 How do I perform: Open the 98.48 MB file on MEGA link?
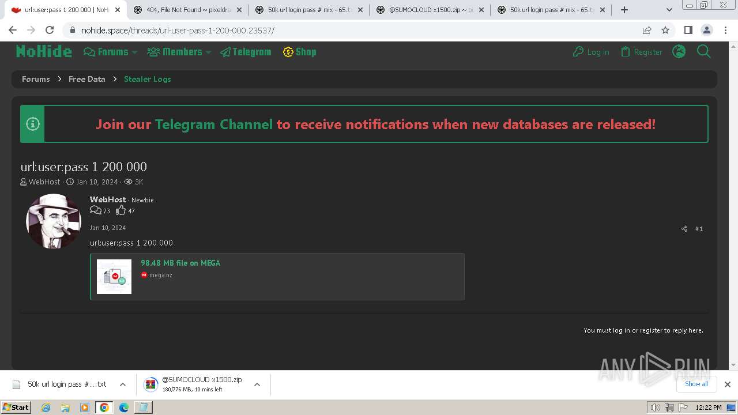(x=180, y=263)
